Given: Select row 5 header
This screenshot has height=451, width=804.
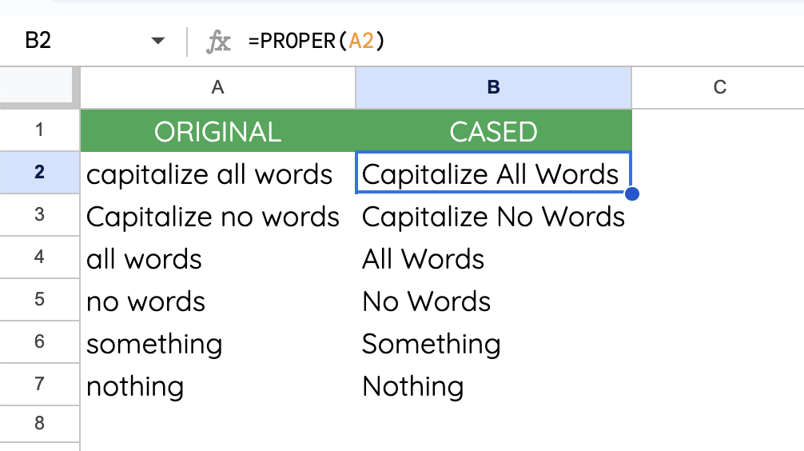Looking at the screenshot, I should click(39, 300).
